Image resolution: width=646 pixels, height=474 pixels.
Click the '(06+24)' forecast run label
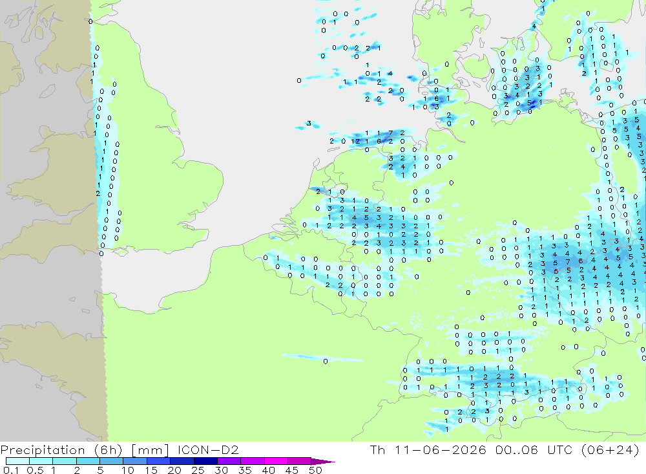click(x=610, y=449)
